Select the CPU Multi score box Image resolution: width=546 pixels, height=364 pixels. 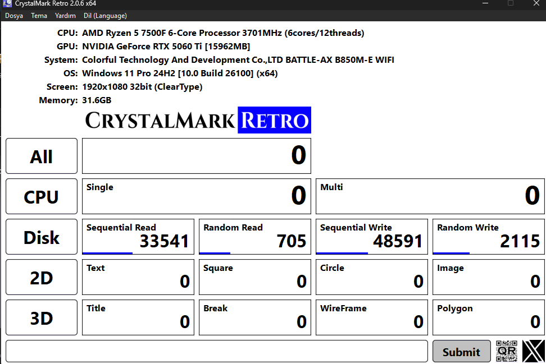430,196
